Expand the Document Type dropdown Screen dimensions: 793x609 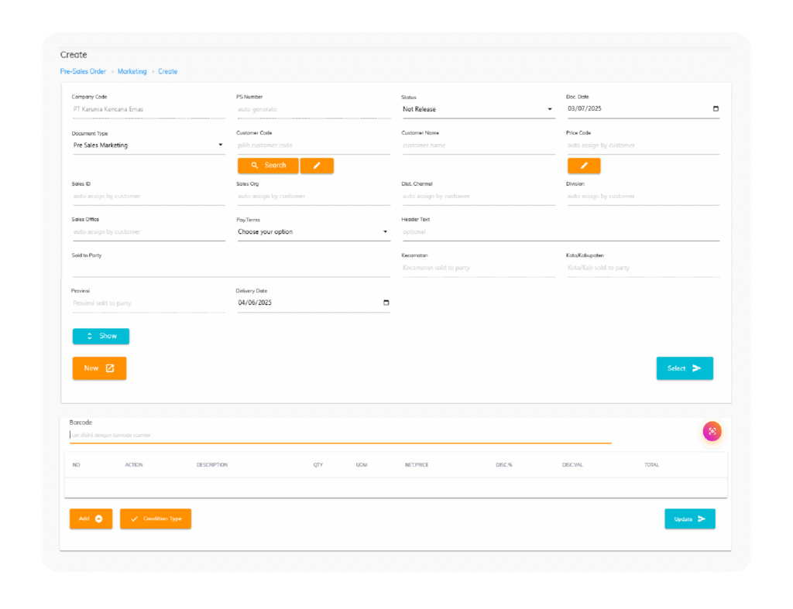coord(148,145)
